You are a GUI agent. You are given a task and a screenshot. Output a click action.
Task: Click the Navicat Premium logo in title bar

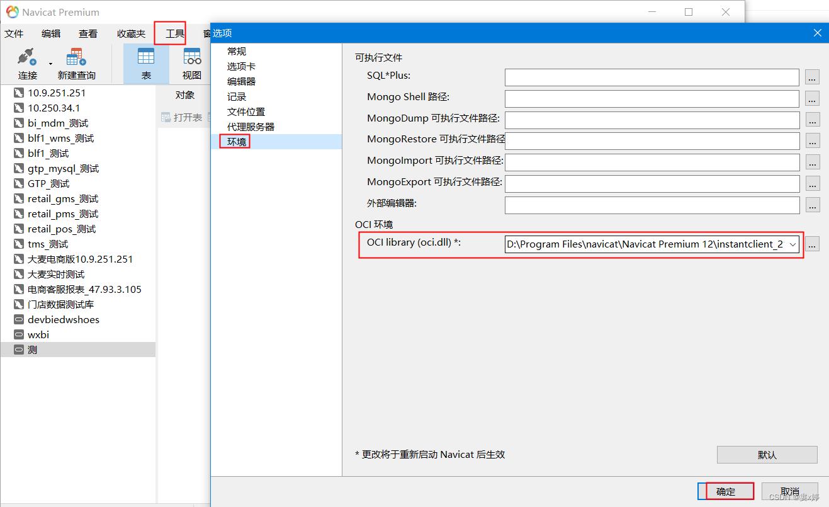tap(12, 12)
